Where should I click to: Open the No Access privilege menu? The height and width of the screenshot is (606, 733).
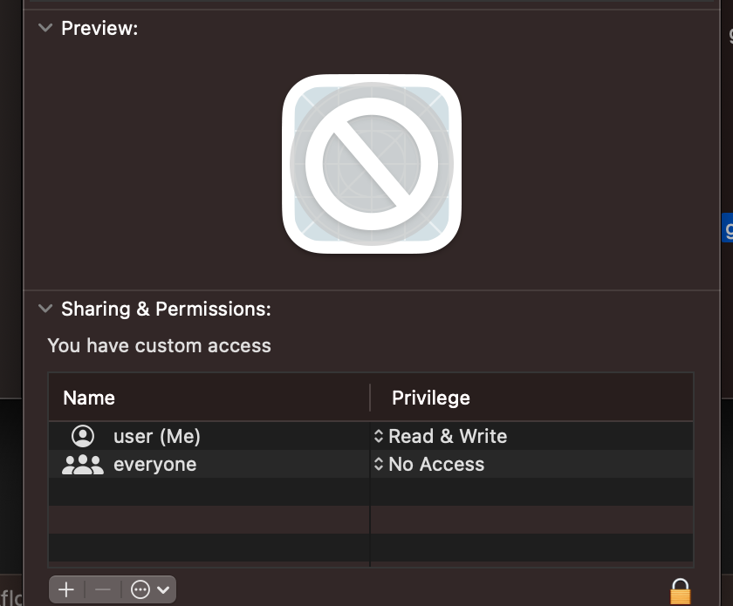pyautogui.click(x=435, y=464)
